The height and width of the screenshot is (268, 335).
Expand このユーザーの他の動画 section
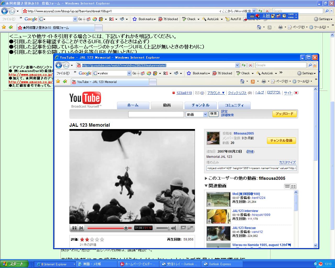(206, 178)
